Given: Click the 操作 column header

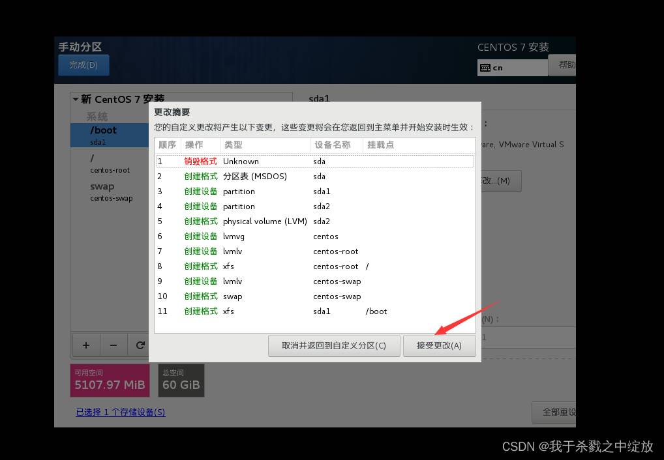Looking at the screenshot, I should point(194,145).
